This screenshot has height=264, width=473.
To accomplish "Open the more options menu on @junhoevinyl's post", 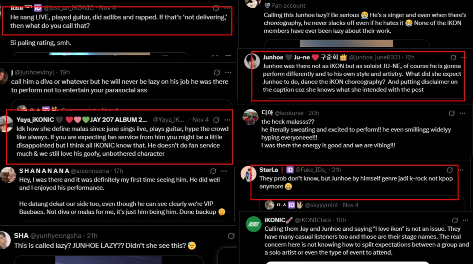I will coord(228,72).
